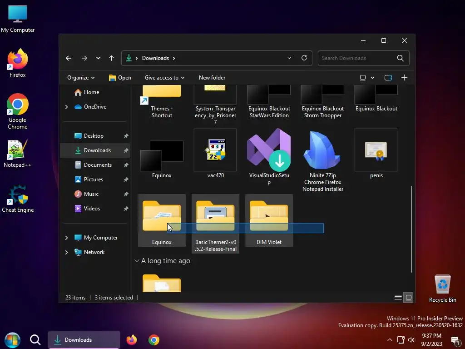This screenshot has height=349, width=465.
Task: Select the VisualStudioSetup file
Action: (x=269, y=157)
